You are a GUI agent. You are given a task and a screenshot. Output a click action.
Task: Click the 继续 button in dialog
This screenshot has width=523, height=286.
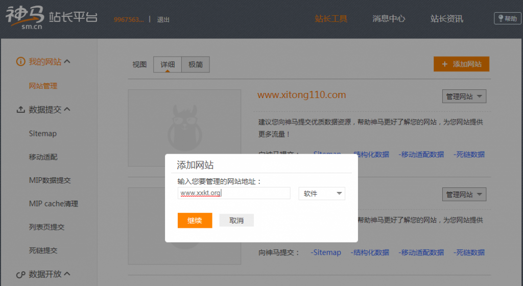195,220
